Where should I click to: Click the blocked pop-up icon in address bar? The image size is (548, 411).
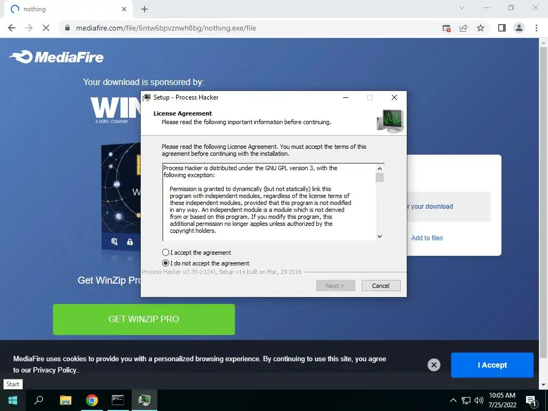[446, 28]
